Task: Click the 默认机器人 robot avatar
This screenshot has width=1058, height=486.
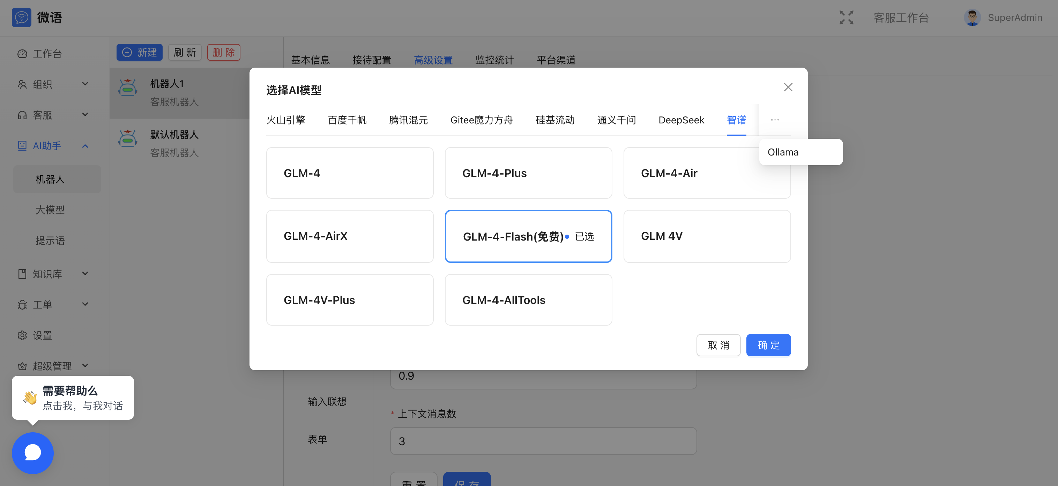Action: (128, 138)
